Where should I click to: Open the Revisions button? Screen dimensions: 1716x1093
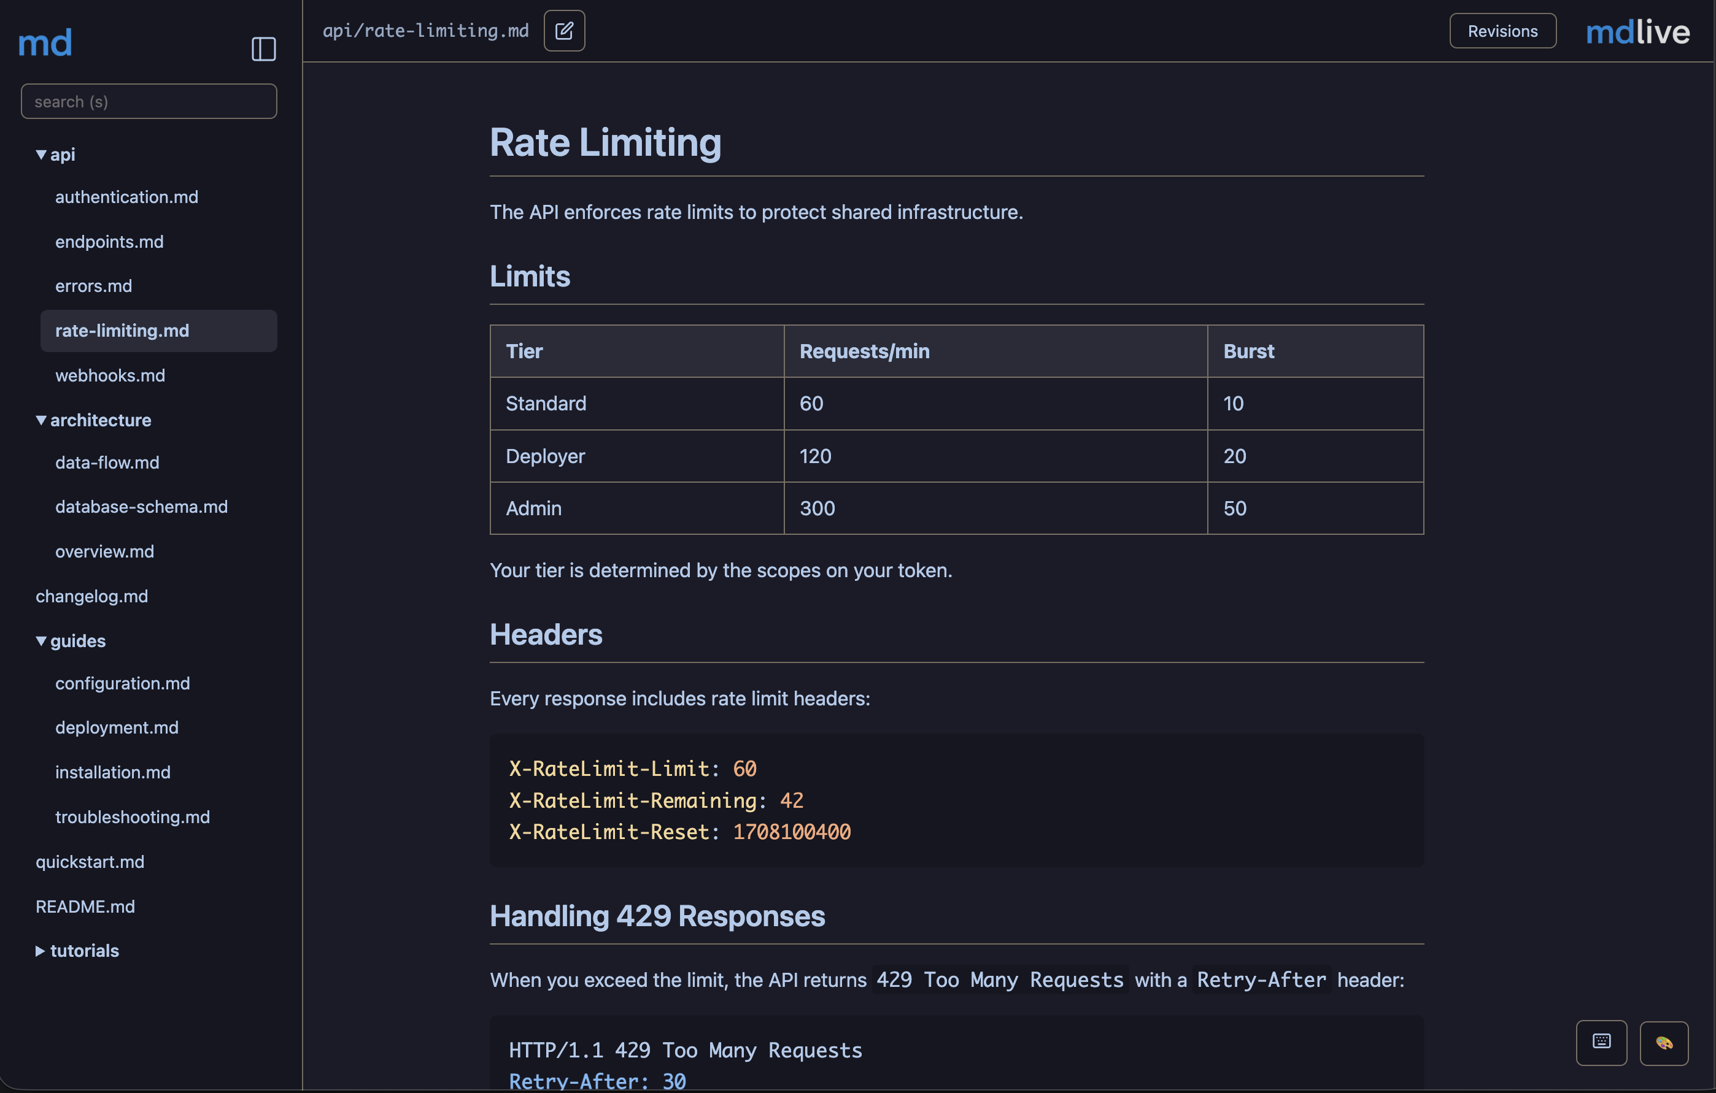[x=1502, y=31]
